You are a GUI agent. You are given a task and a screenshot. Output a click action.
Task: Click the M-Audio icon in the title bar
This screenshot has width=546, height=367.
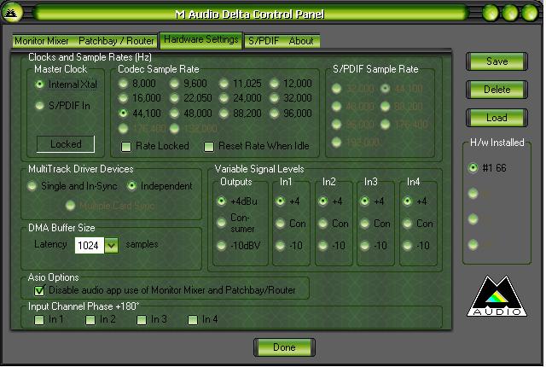12,12
